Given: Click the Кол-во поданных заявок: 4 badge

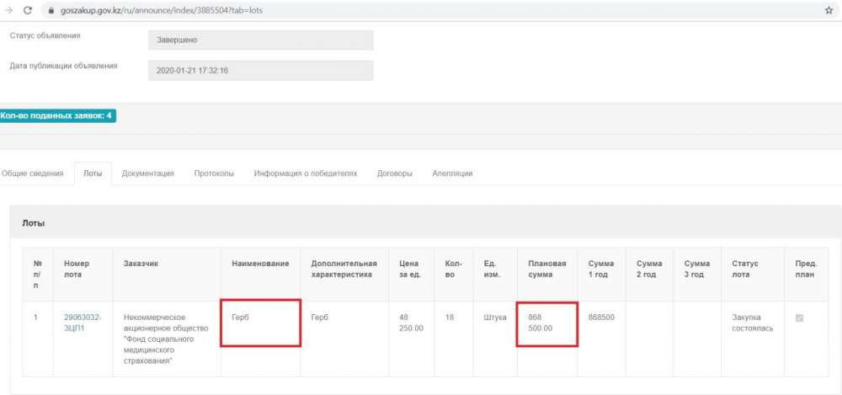Looking at the screenshot, I should 57,115.
